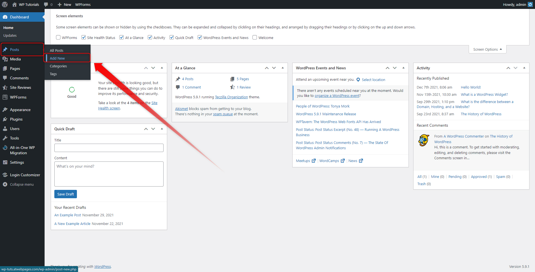Click the Comments sidebar icon
The width and height of the screenshot is (535, 272).
click(x=5, y=78)
